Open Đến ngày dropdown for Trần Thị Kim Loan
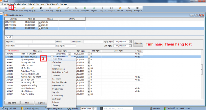This screenshot has height=110, width=206. pos(89,54)
